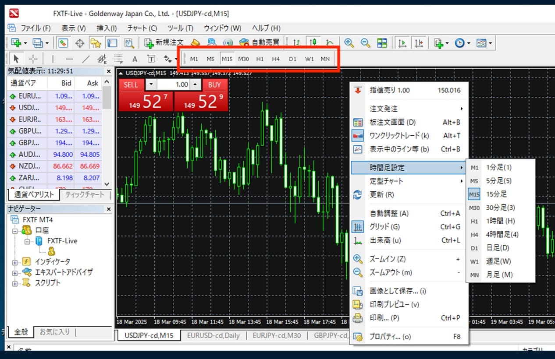Click the lot size 1.00 field
Screen dimensions: 555x359
coord(173,84)
